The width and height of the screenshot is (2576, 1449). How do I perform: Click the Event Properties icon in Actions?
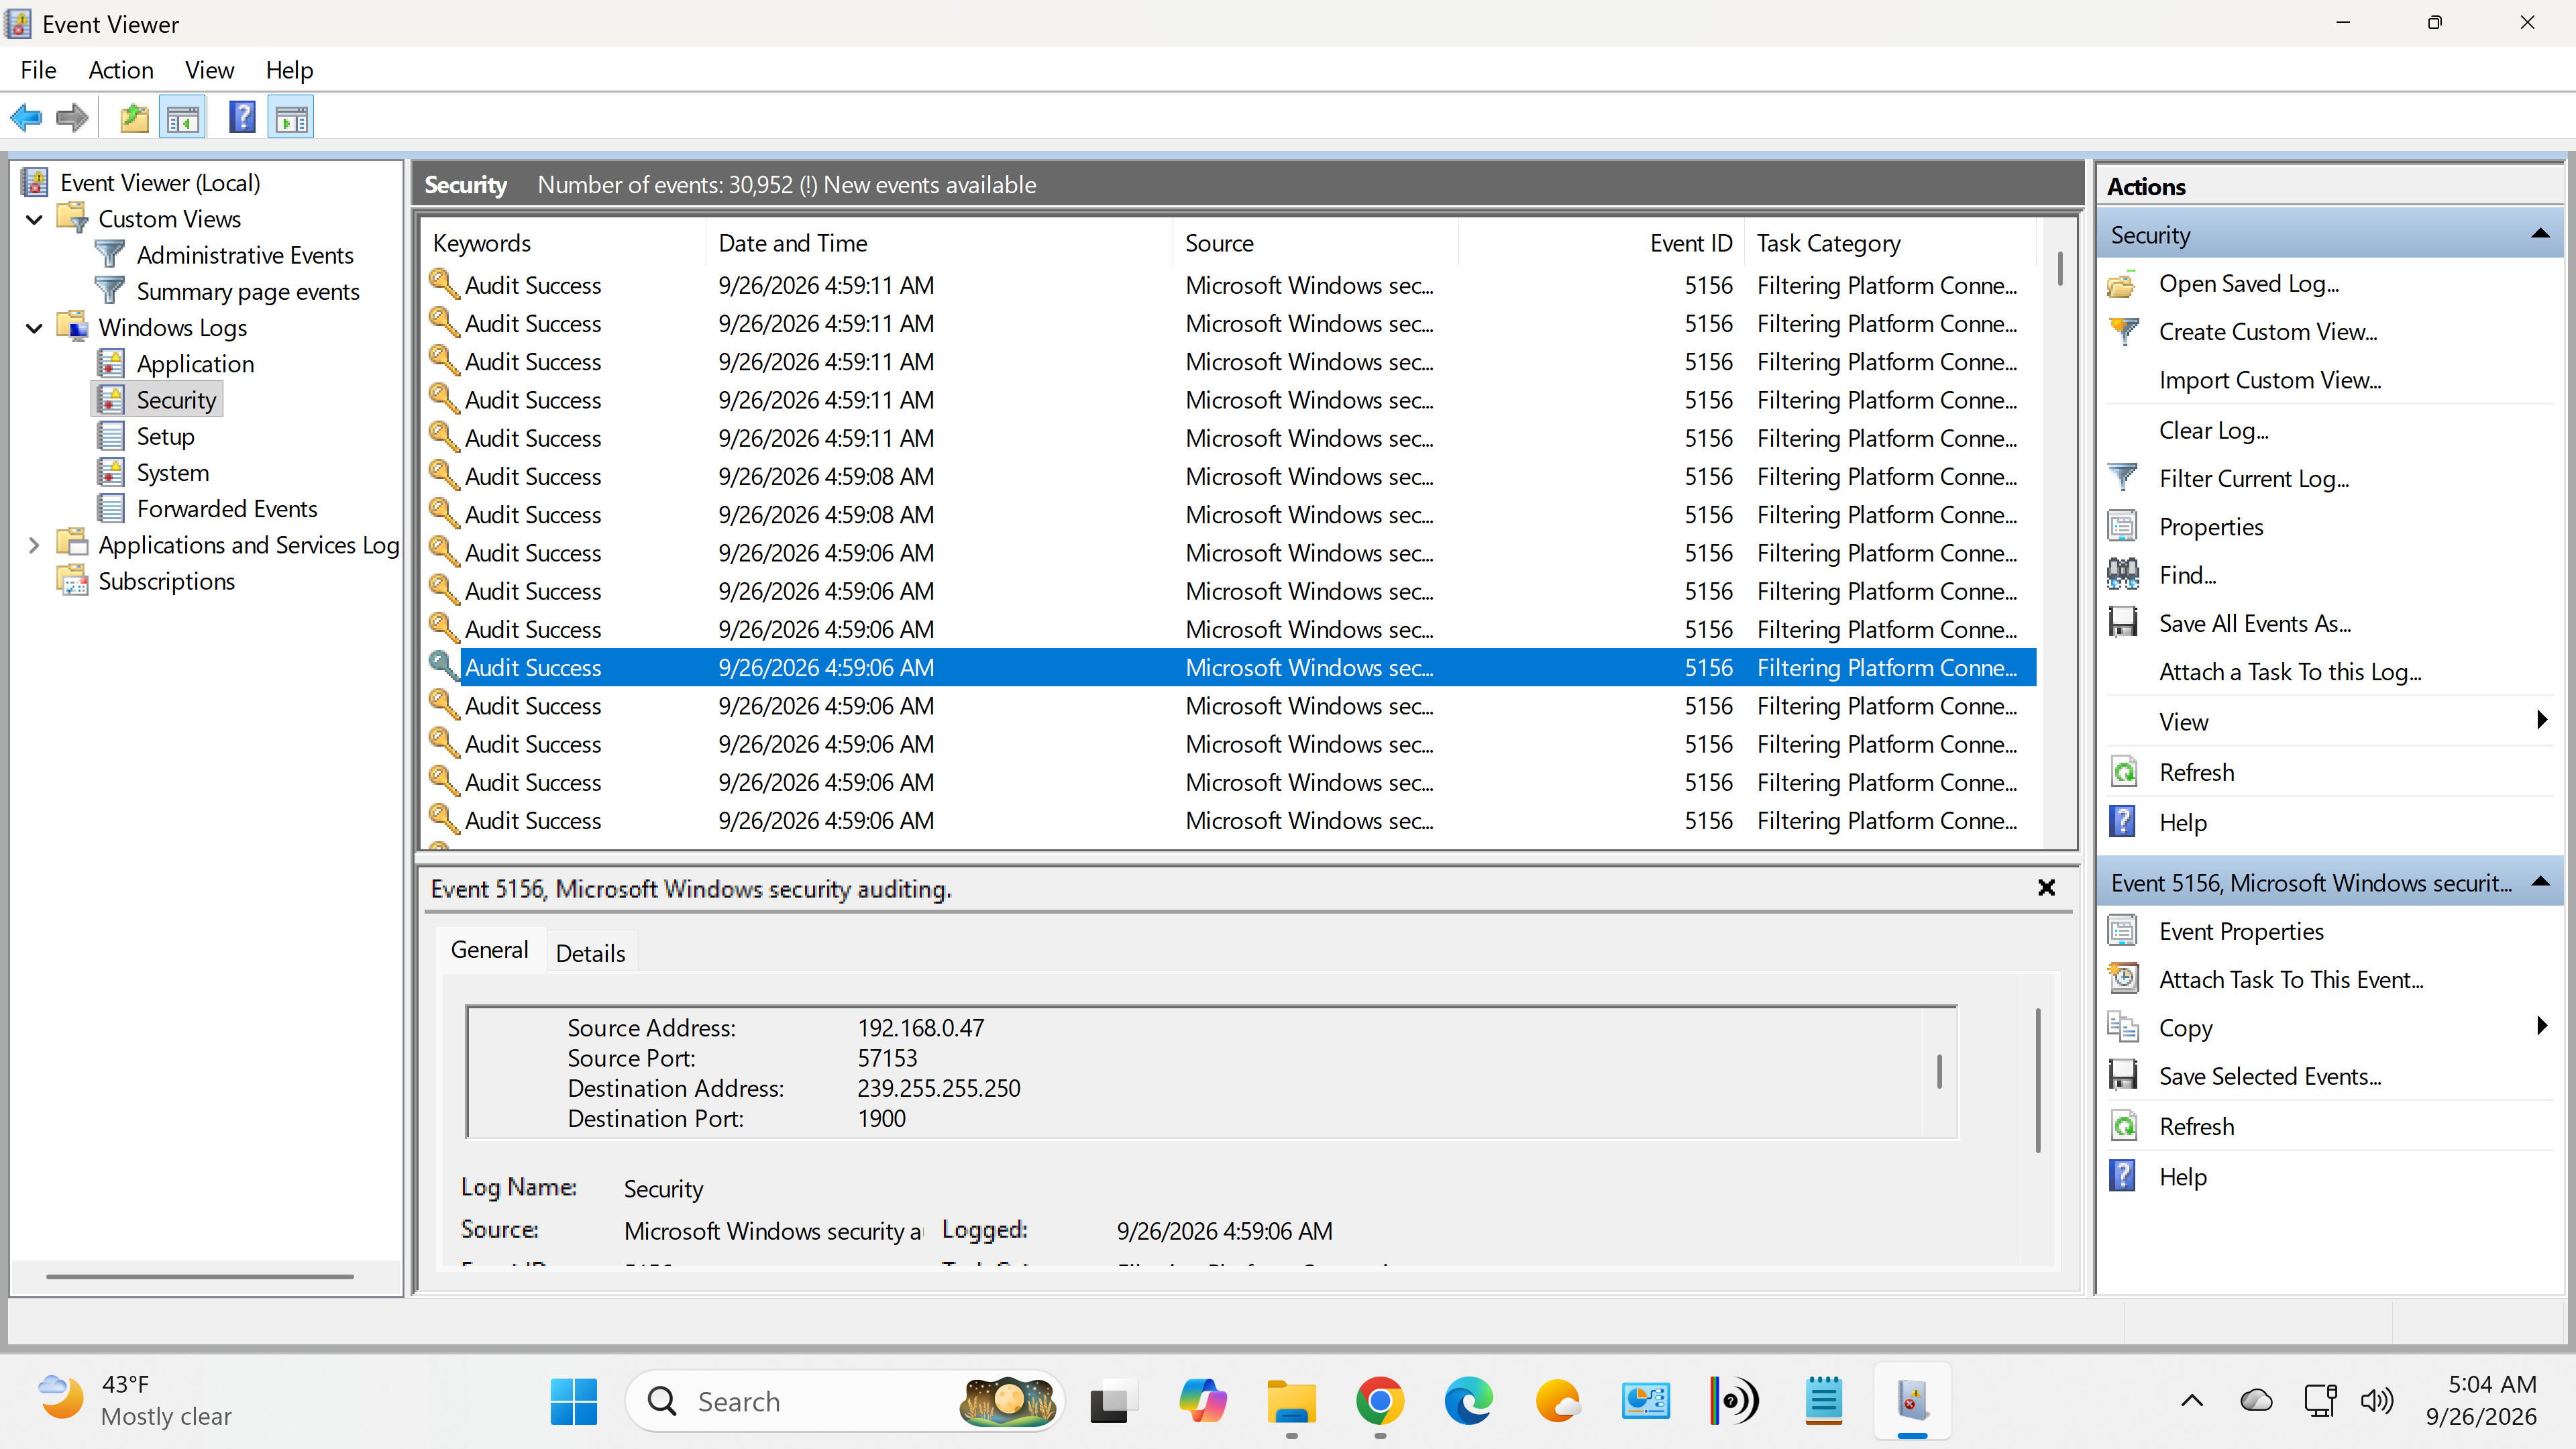tap(2123, 931)
